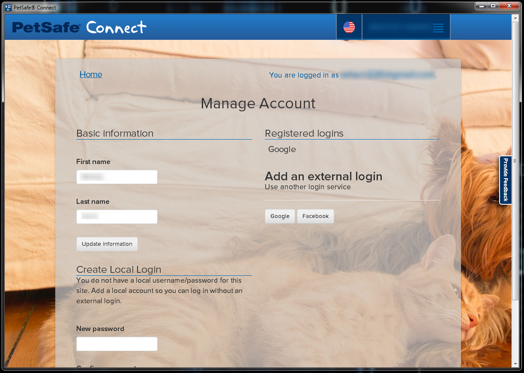524x373 pixels.
Task: Select the Google entry under Registered logins
Action: click(282, 149)
